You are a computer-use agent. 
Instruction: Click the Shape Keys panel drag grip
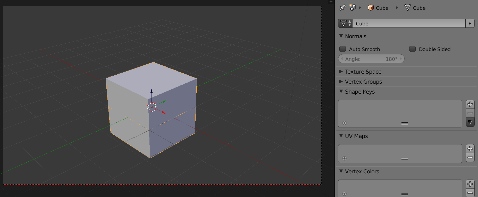(x=472, y=92)
